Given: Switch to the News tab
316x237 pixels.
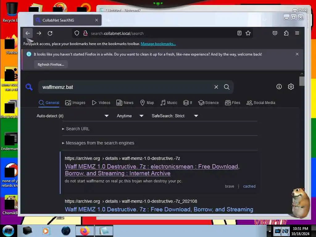Looking at the screenshot, I should [x=125, y=102].
